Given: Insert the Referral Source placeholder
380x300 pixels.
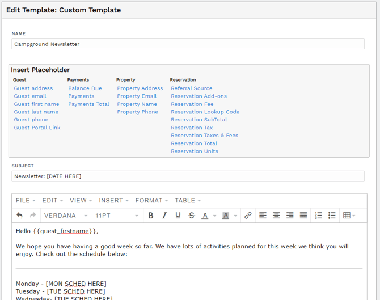Looking at the screenshot, I should click(x=192, y=88).
